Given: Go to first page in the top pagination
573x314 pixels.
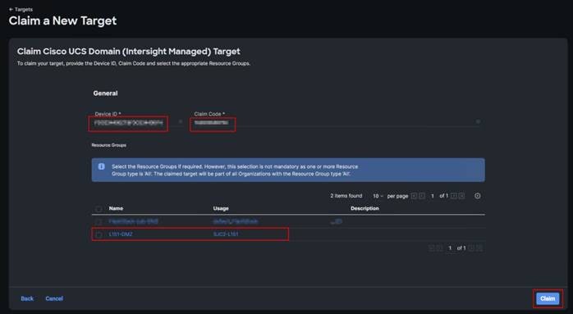Looking at the screenshot, I should (x=414, y=196).
